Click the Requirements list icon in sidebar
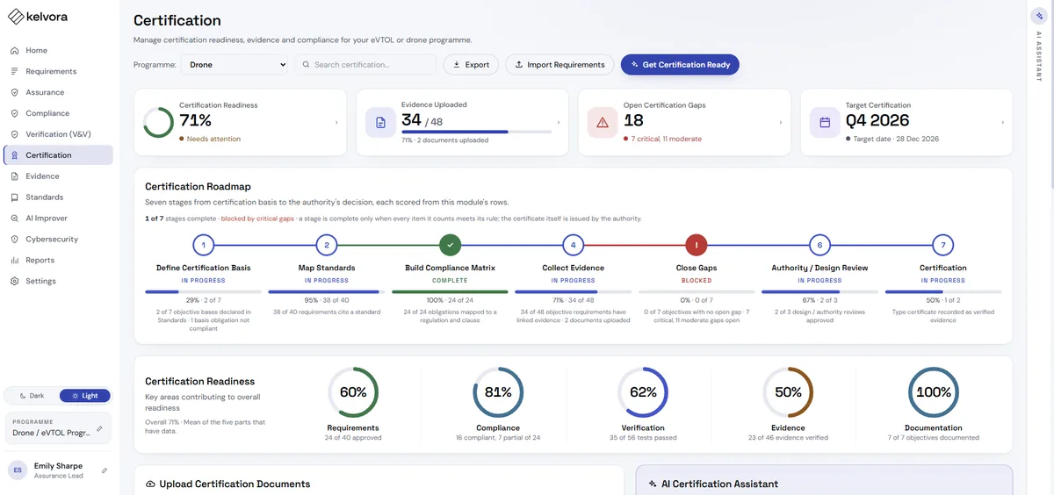Image resolution: width=1054 pixels, height=495 pixels. coord(15,71)
